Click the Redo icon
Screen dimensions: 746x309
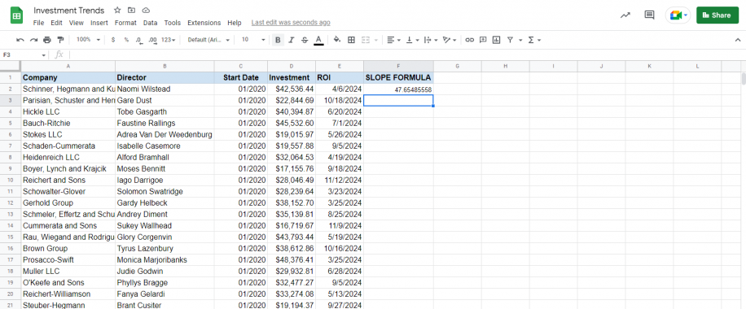click(33, 40)
